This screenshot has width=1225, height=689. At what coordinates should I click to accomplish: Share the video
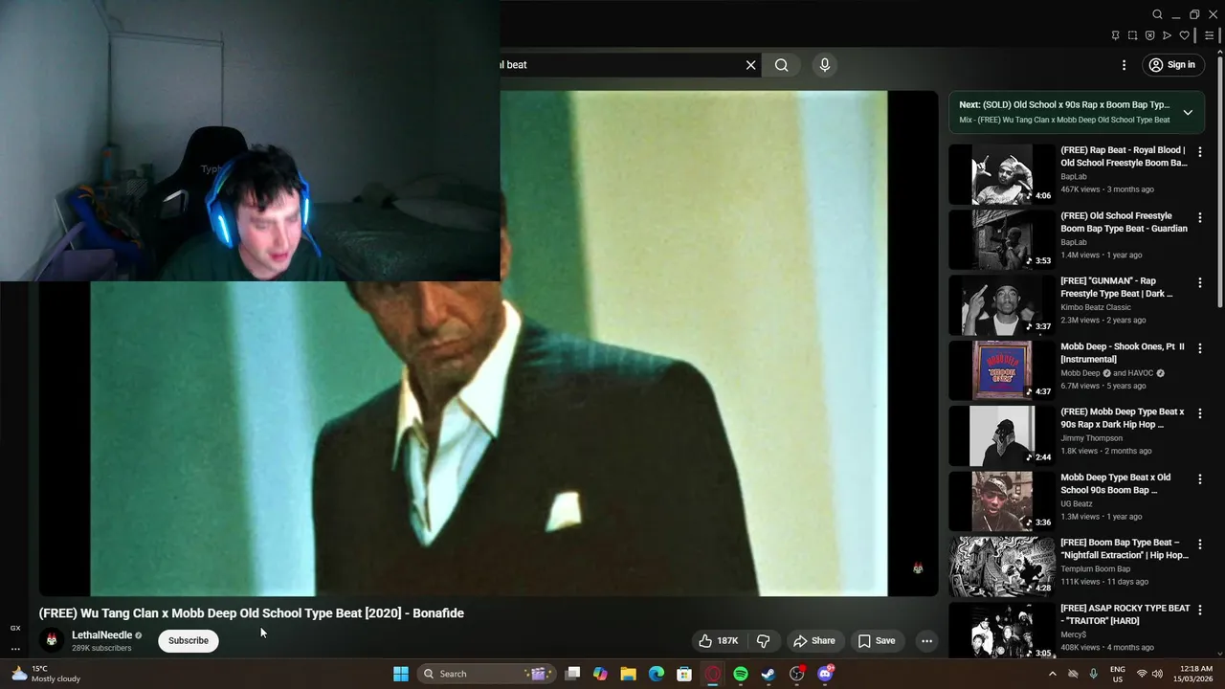click(x=814, y=641)
